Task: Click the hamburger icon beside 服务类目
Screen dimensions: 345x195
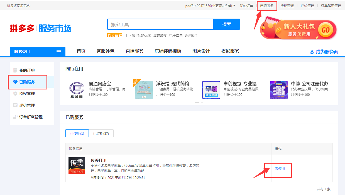Action: (x=59, y=52)
